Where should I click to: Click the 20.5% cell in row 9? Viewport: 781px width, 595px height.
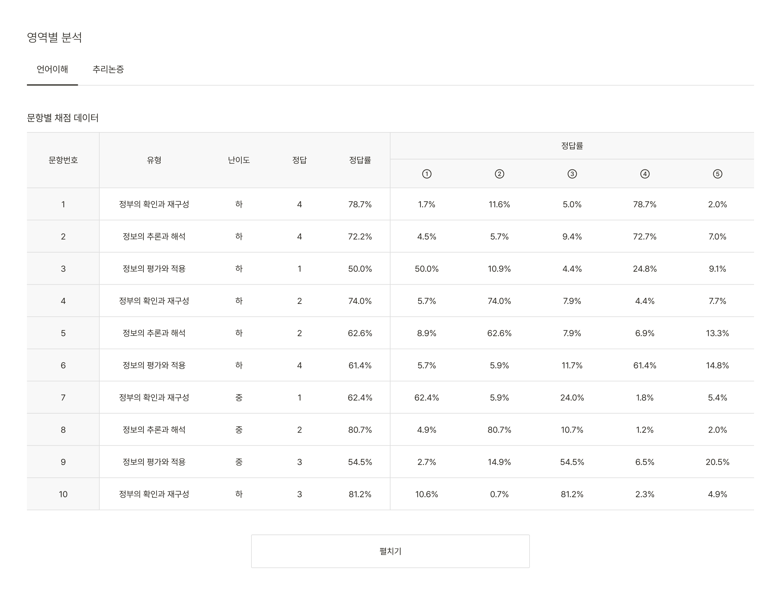coord(717,462)
